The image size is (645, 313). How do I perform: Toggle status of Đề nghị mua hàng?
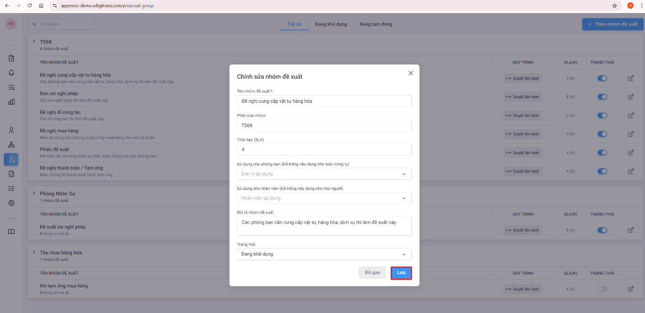click(602, 134)
